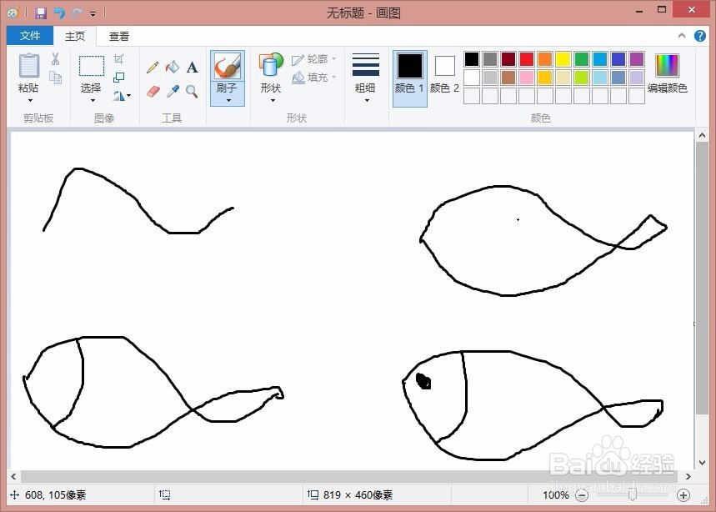Pick the gray color swatch
Viewport: 716px width, 512px height.
tap(490, 59)
